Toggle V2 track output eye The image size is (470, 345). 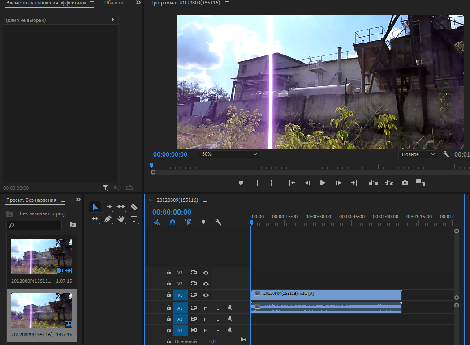tap(206, 284)
